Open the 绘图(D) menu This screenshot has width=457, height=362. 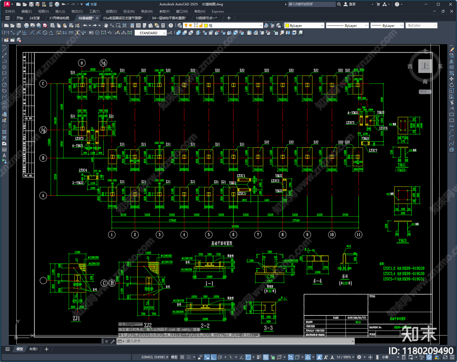[x=111, y=11]
